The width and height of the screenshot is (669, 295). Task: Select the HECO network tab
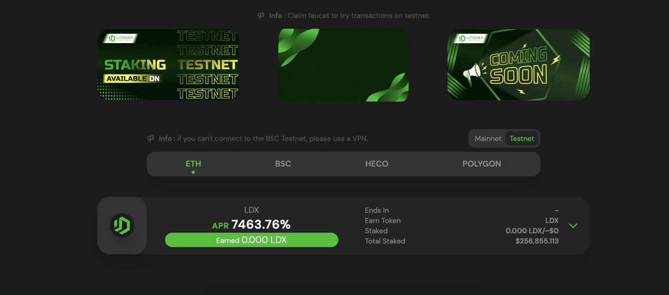377,164
